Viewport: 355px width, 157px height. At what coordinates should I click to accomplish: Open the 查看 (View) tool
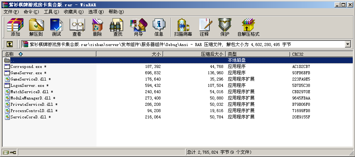tap(77, 27)
